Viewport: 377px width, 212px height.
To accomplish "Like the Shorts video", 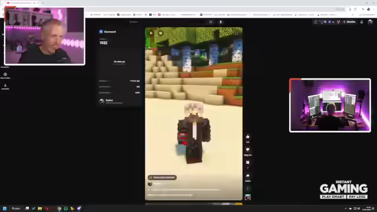I will point(247,137).
